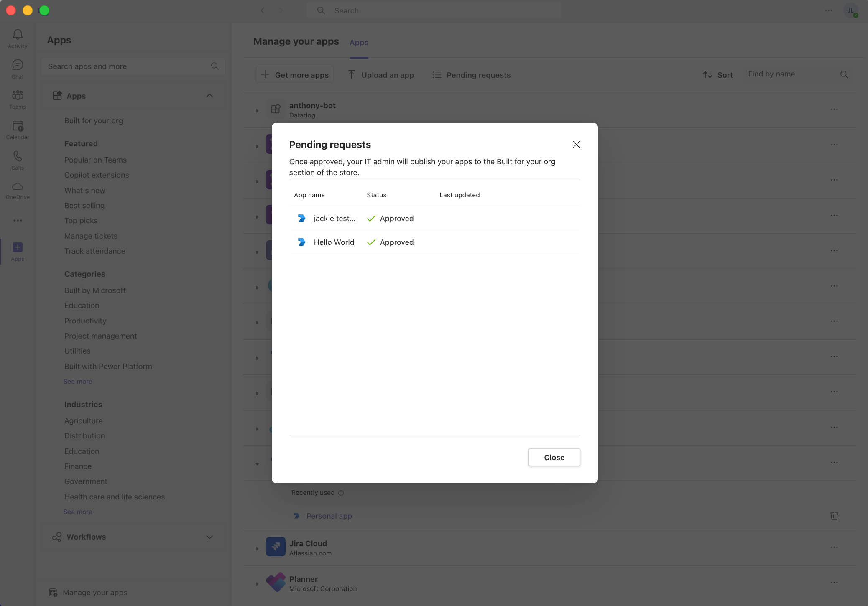
Task: Open Copilot extensions category
Action: [x=97, y=175]
